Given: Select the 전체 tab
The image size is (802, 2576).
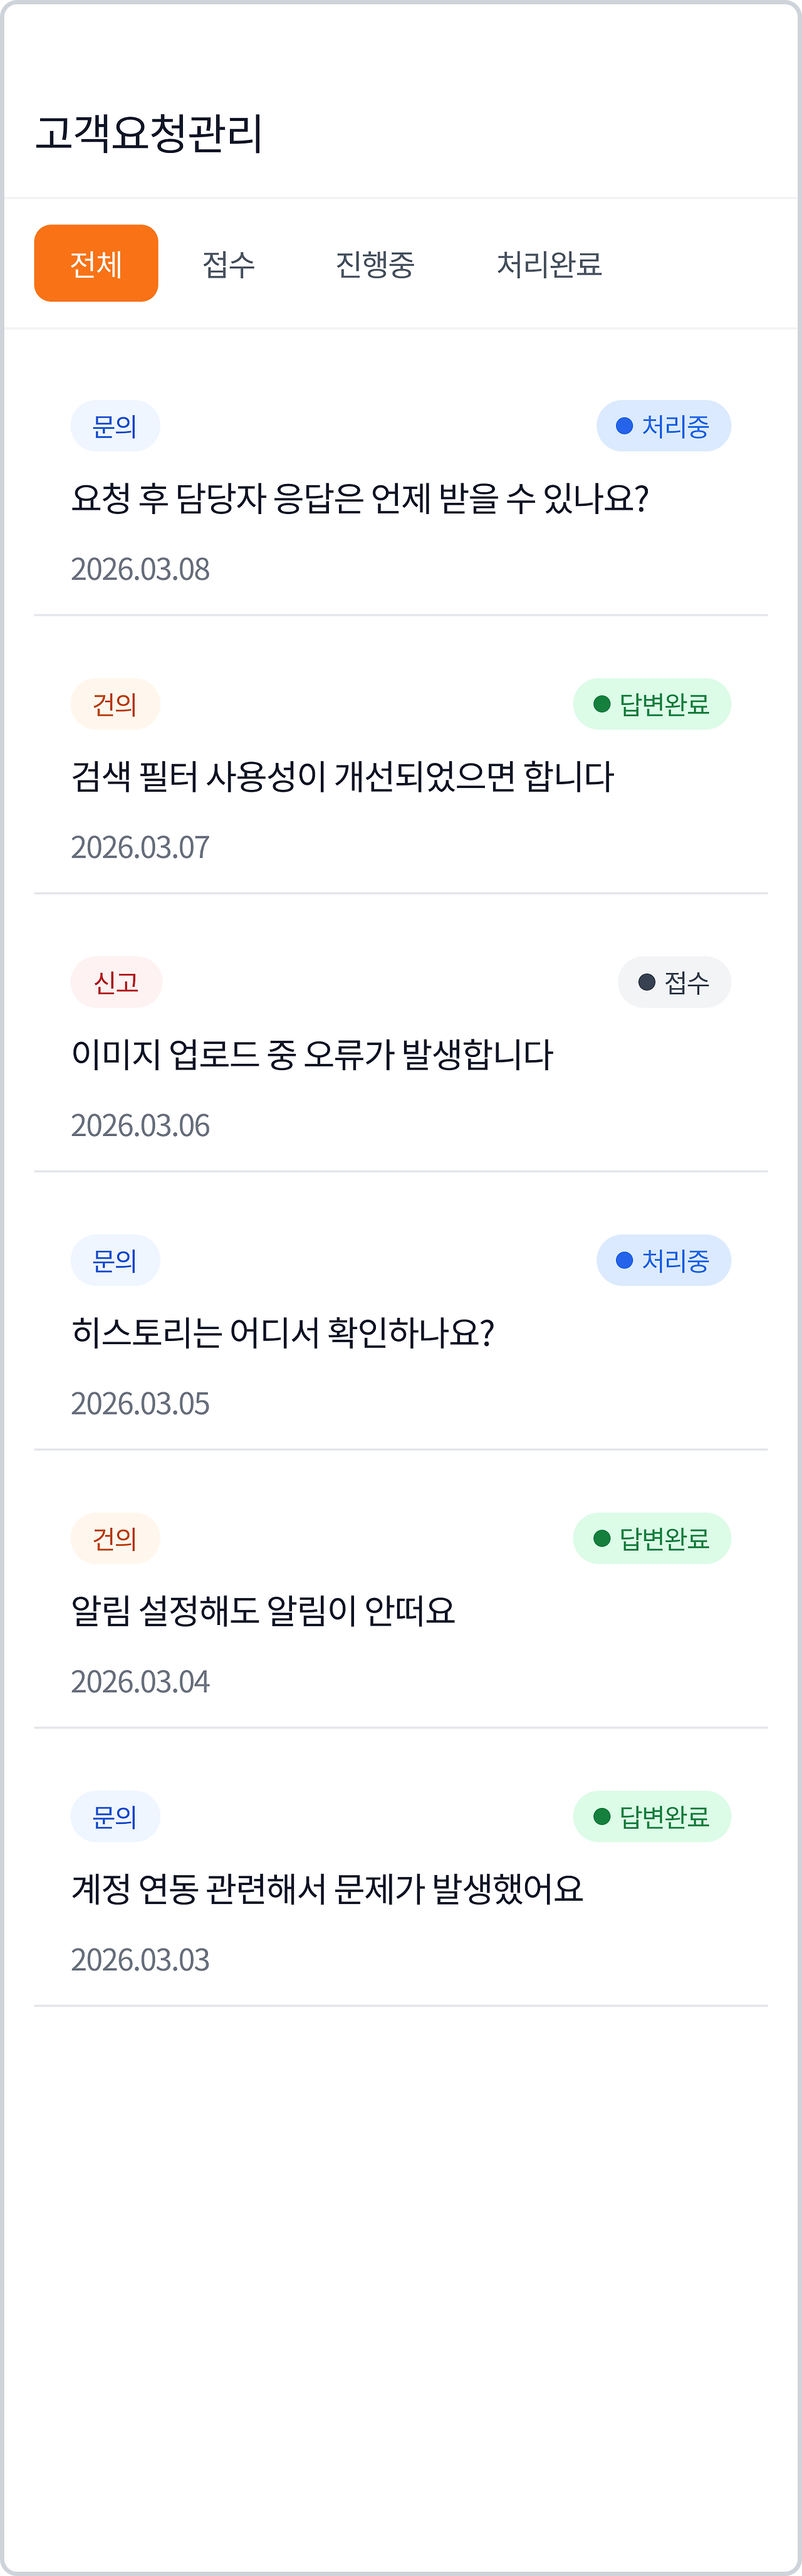Looking at the screenshot, I should (x=96, y=263).
